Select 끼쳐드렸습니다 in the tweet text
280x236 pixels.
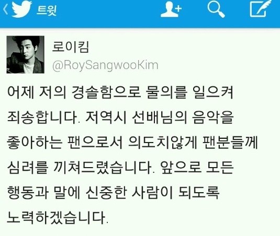[104, 168]
